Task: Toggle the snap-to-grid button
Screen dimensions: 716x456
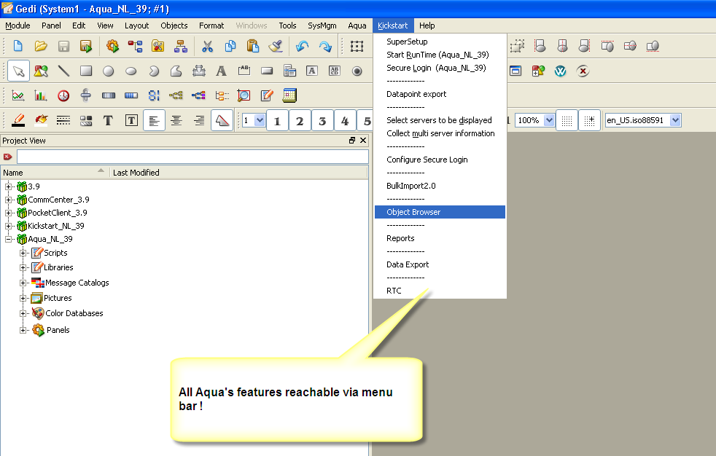Action: tap(590, 120)
